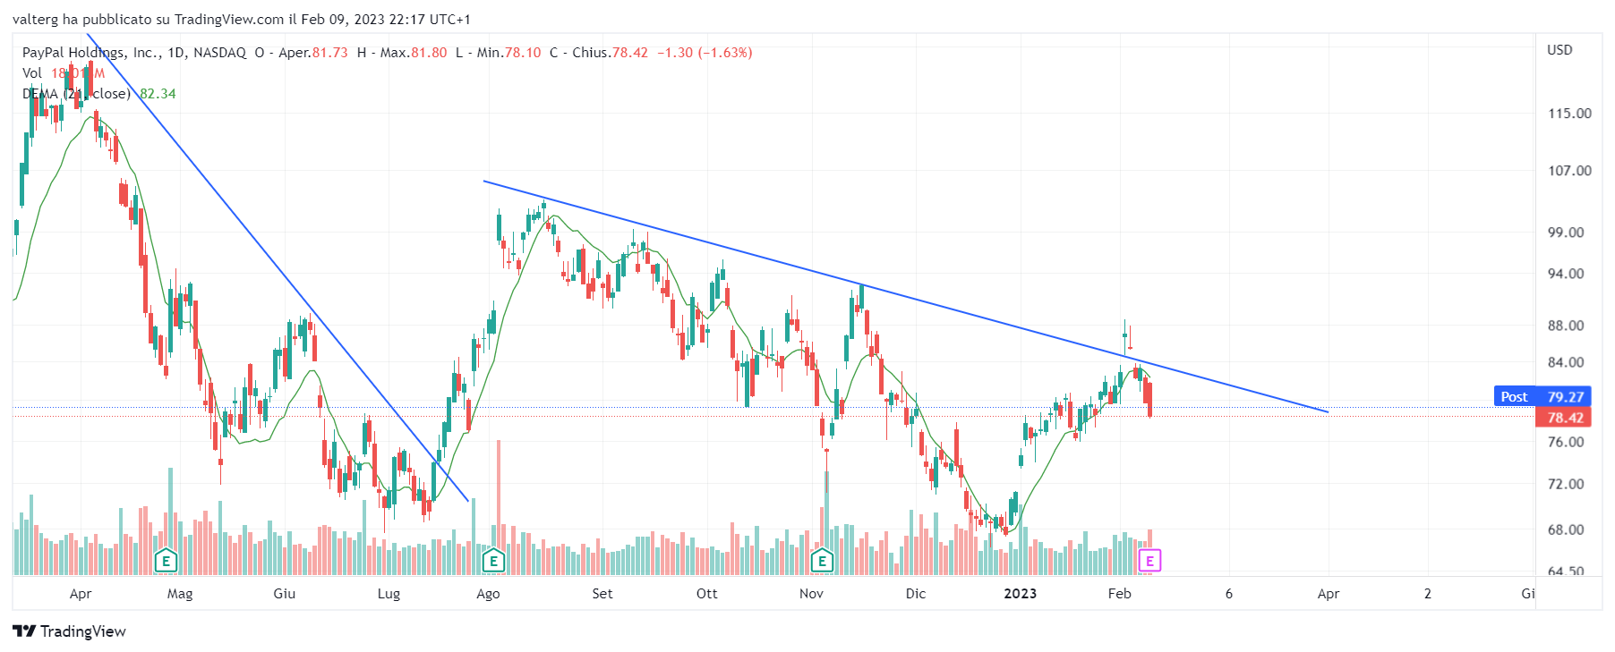The width and height of the screenshot is (1615, 652).
Task: Click the Ago label on time axis
Action: coord(488,594)
